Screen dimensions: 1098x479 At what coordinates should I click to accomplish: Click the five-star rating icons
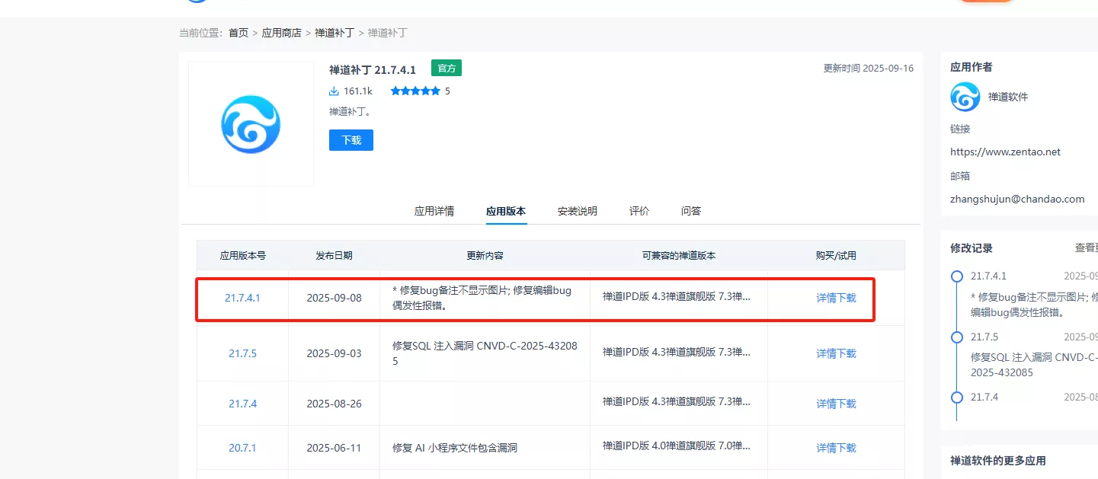click(415, 91)
